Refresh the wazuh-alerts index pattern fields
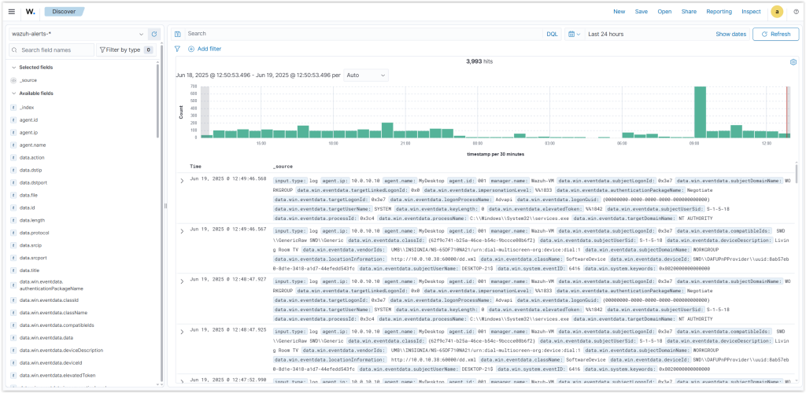 (153, 34)
